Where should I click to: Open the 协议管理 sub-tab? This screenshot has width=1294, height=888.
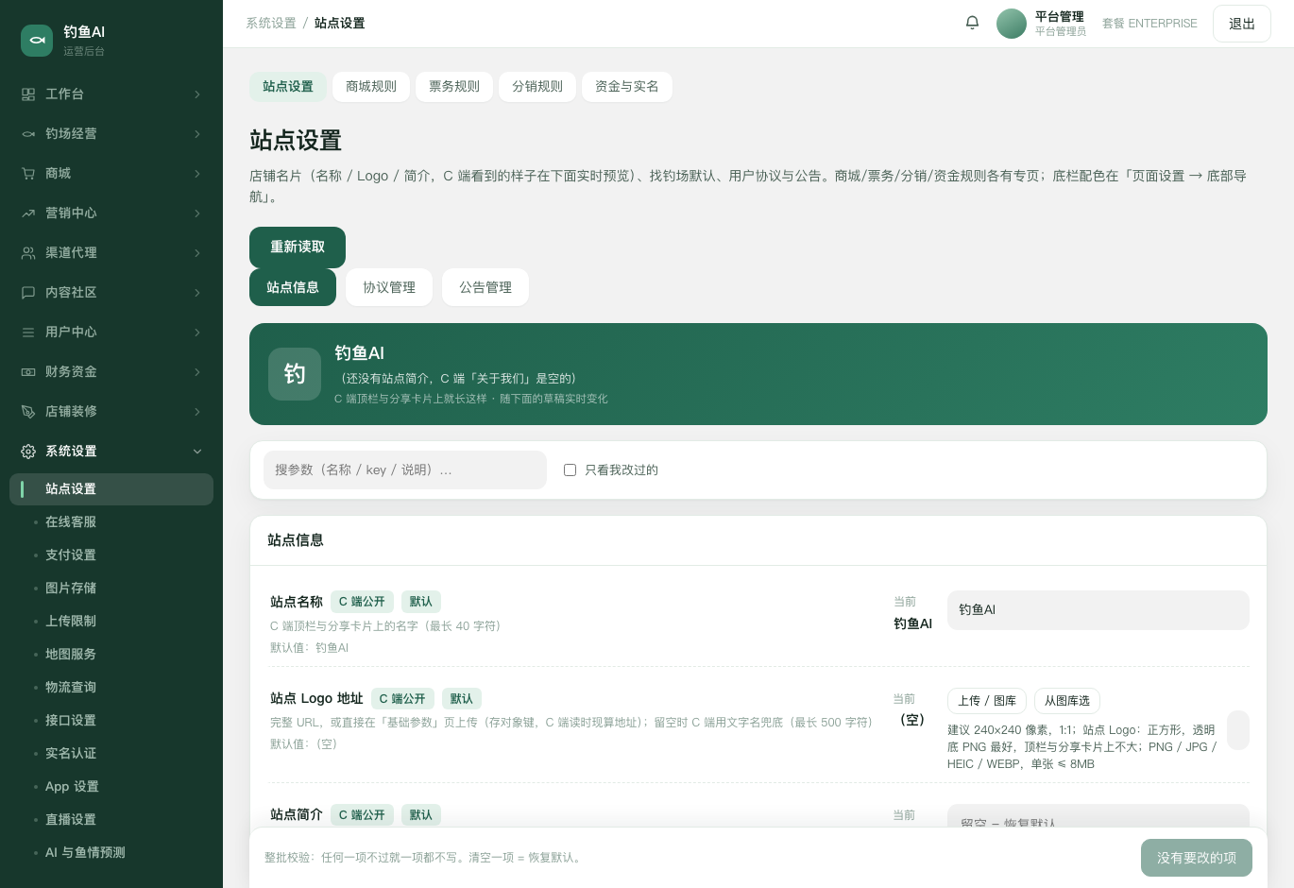[389, 287]
